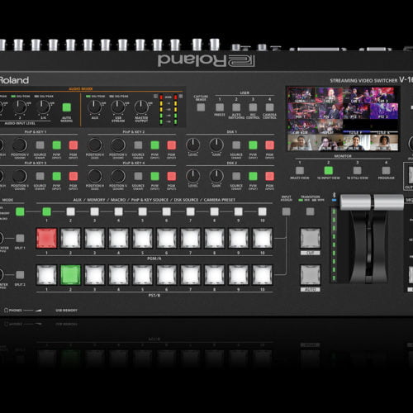This screenshot has width=413, height=413.
Task: Tap the REPLAY thumbnail on monitor
Action: 329,126
